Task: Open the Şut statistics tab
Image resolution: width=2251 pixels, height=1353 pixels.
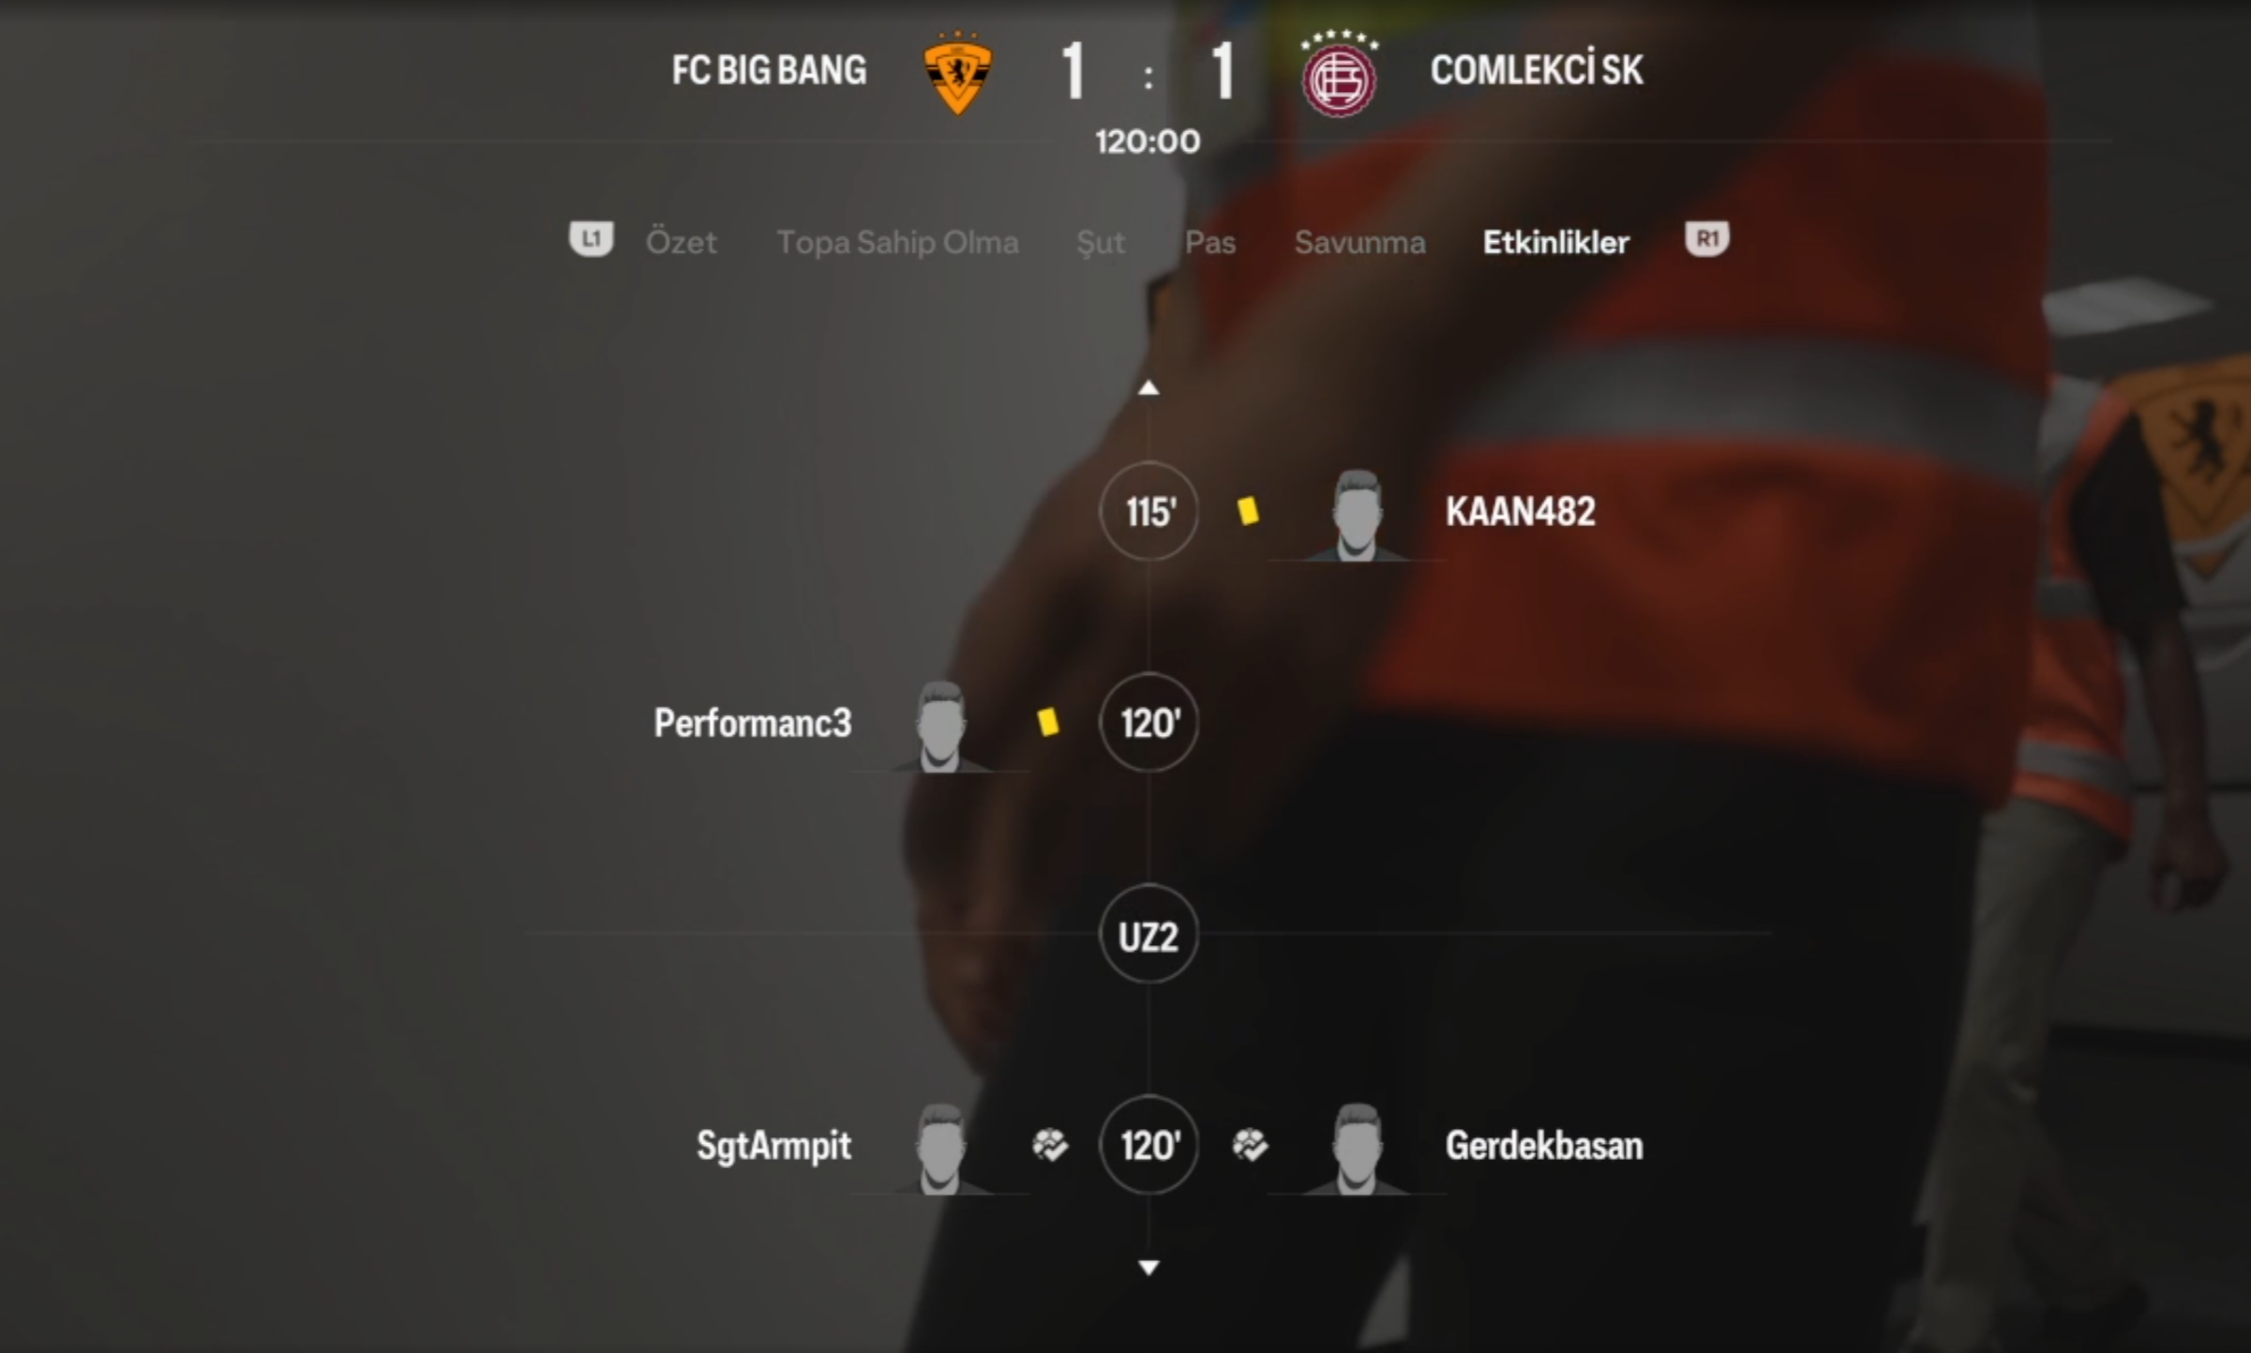Action: point(1101,242)
